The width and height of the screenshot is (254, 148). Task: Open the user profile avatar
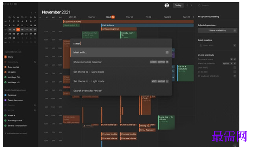[x=167, y=5]
